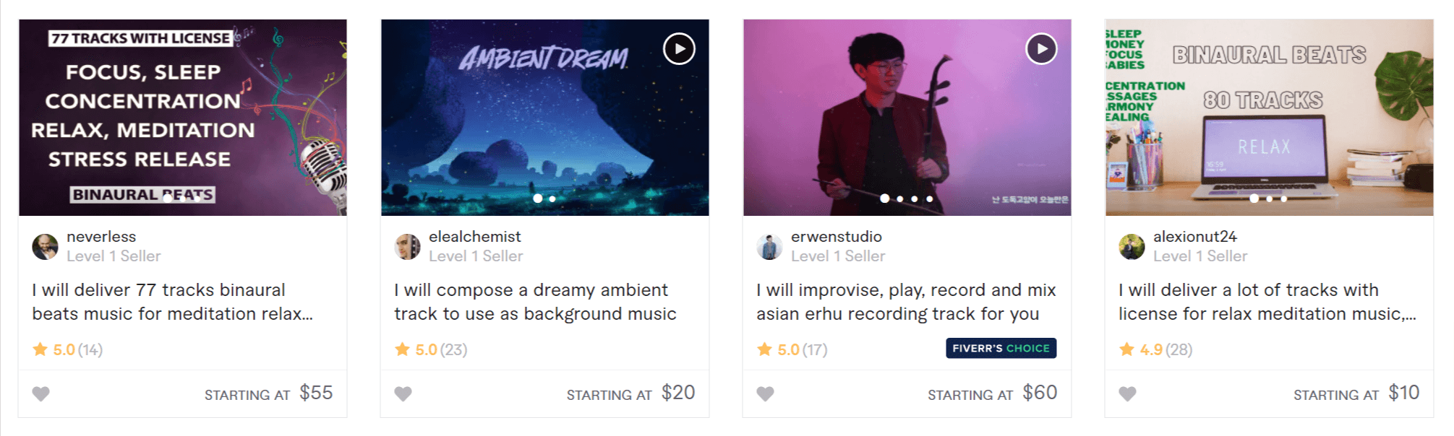Favorite erwenstudio gig with heart icon
The width and height of the screenshot is (1454, 436).
pos(765,393)
